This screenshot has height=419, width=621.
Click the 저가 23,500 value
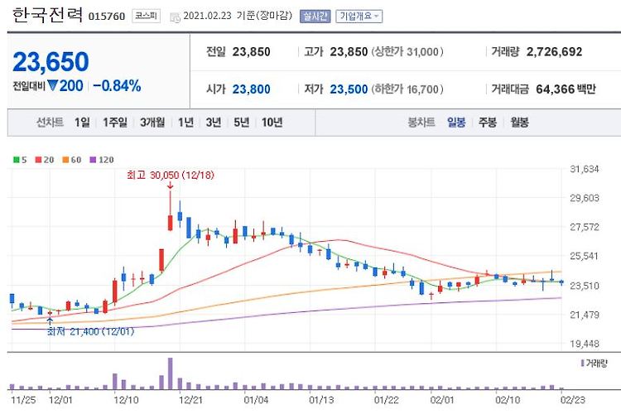pyautogui.click(x=349, y=89)
